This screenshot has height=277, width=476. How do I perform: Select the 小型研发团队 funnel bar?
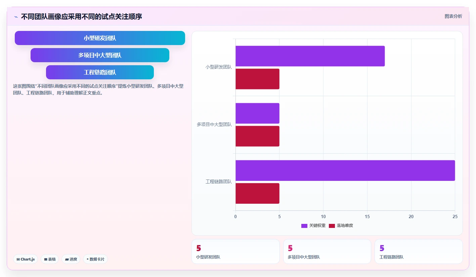(x=100, y=38)
